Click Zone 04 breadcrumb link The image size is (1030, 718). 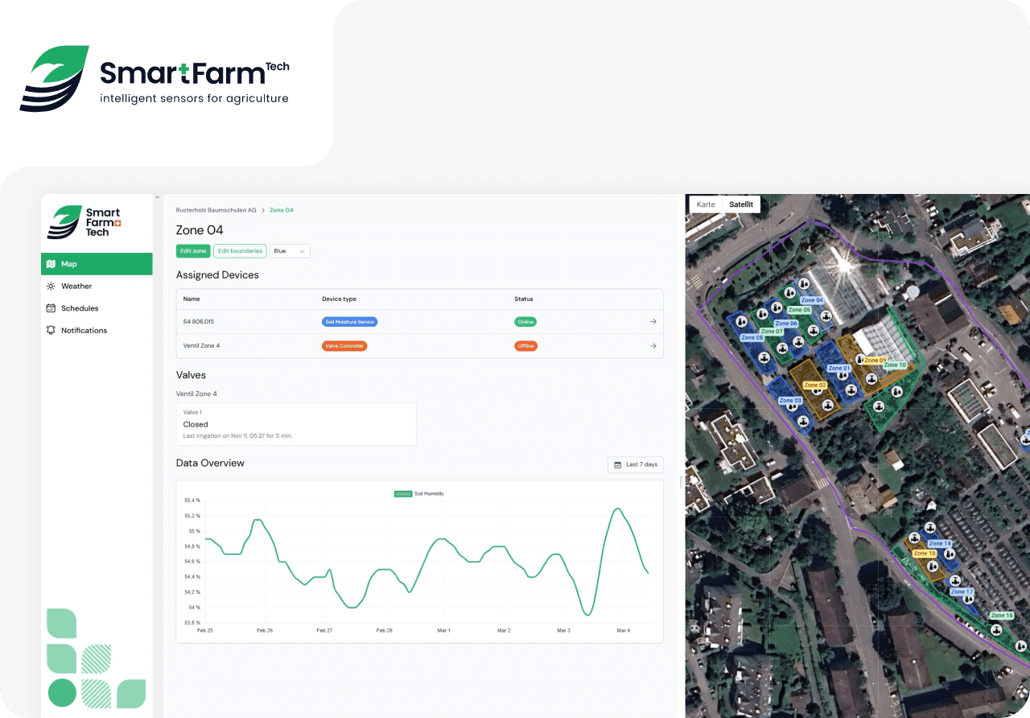coord(282,210)
